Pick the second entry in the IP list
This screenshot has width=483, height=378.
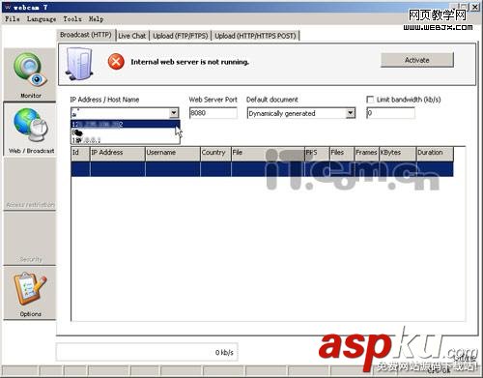[125, 132]
